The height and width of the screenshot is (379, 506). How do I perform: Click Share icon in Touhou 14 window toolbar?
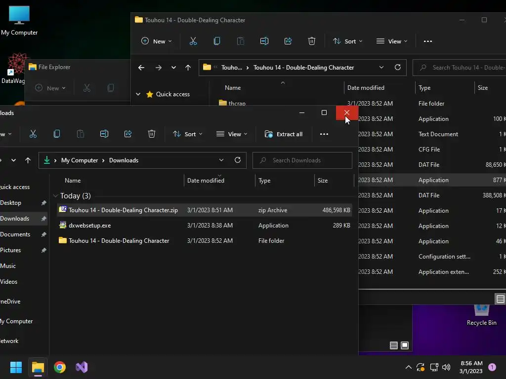pos(288,41)
